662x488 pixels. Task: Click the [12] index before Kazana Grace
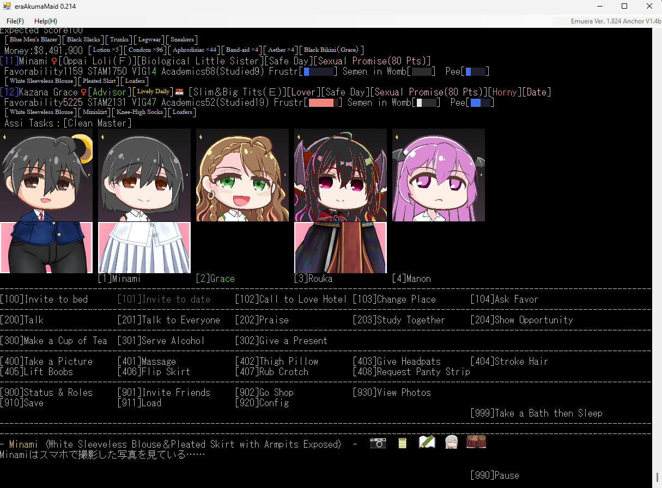9,92
